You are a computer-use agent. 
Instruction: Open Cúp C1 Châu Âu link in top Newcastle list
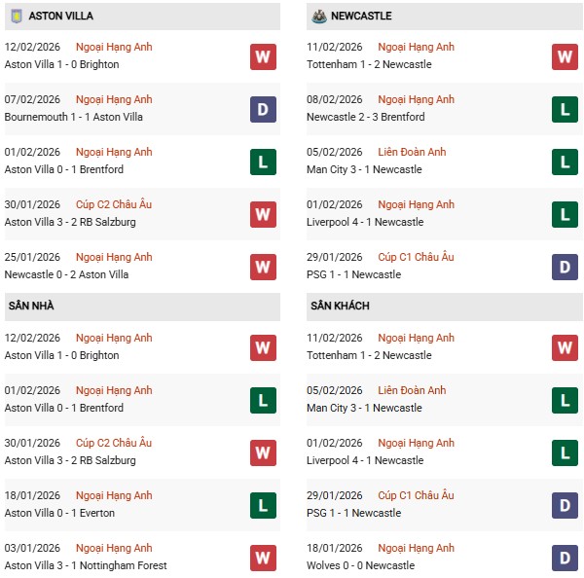416,258
